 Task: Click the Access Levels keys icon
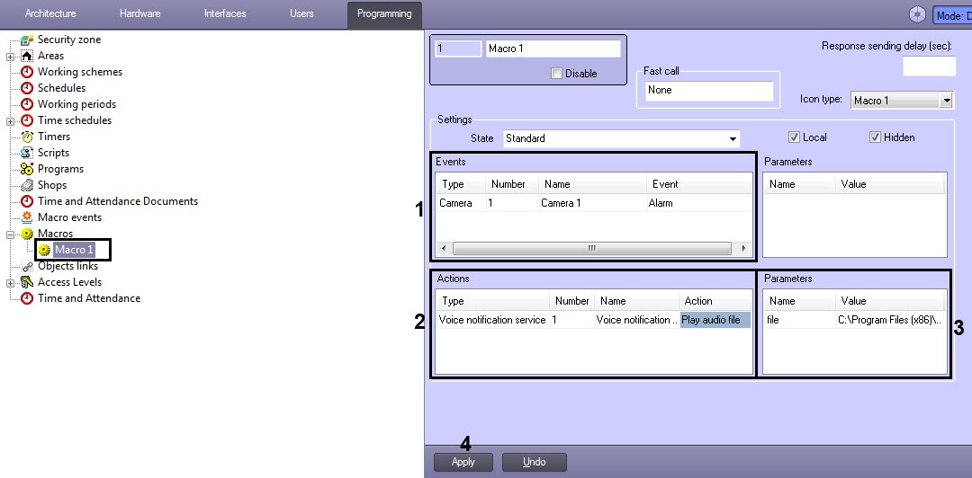coord(27,282)
